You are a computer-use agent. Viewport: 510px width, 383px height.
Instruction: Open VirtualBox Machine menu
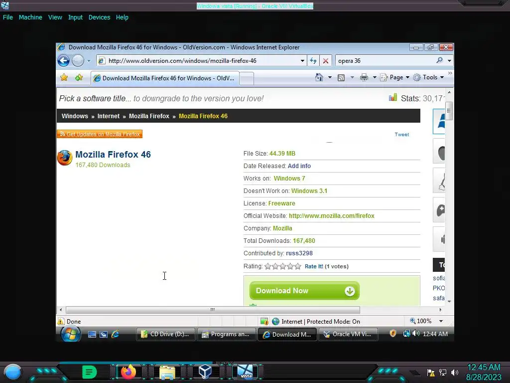coord(30,17)
